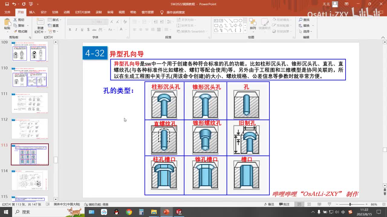Viewport: 387px width, 217px height.
Task: Start slideshow from the quick access toolbar
Action: click(x=31, y=4)
